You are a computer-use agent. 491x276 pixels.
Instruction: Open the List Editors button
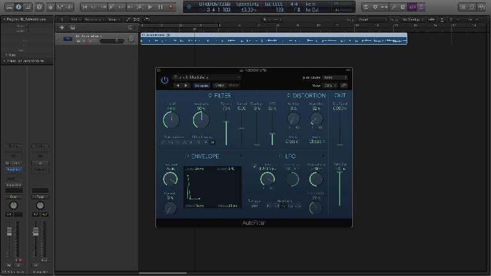[463, 6]
